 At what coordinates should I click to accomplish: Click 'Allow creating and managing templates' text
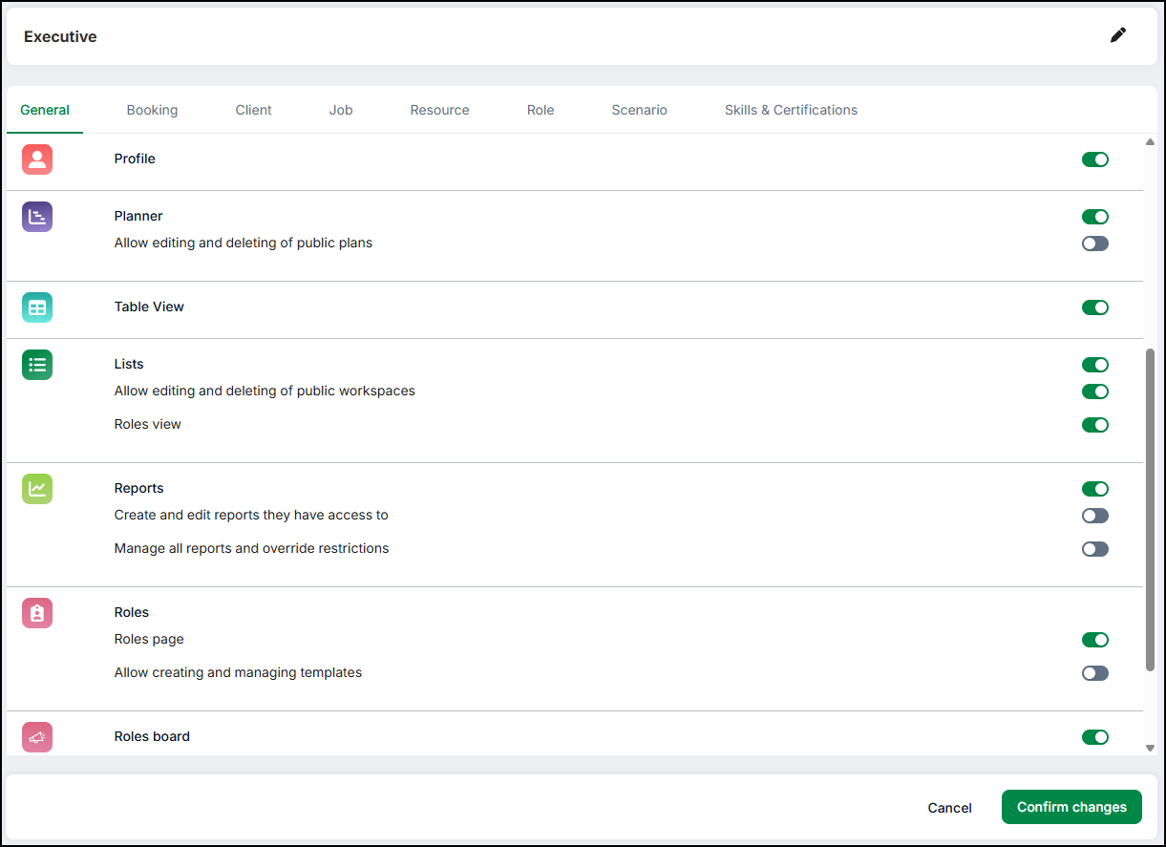pos(238,672)
